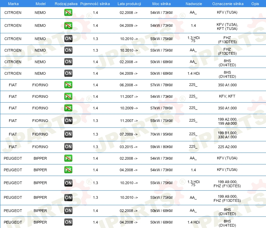266x228 pixels.
Task: Click petrol icon for Fiat Fiorino 10.2009
Action: click(x=68, y=108)
